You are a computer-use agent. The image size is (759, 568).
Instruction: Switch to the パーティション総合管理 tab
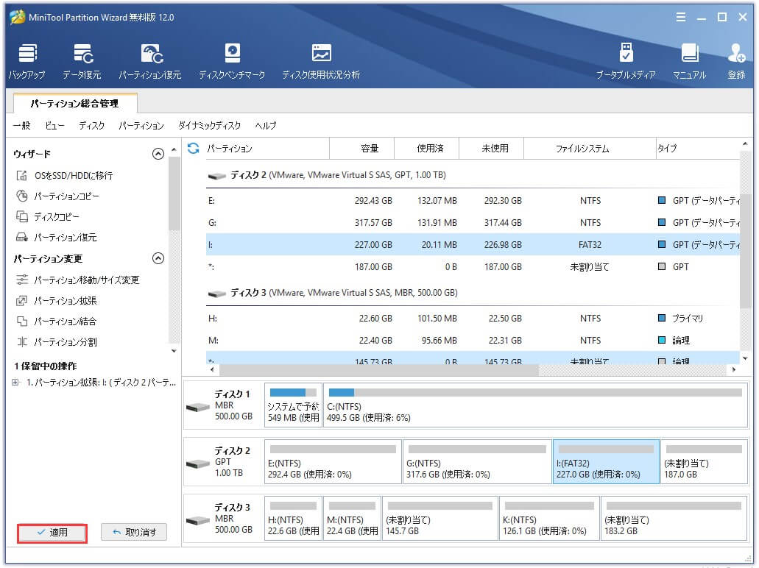(74, 104)
